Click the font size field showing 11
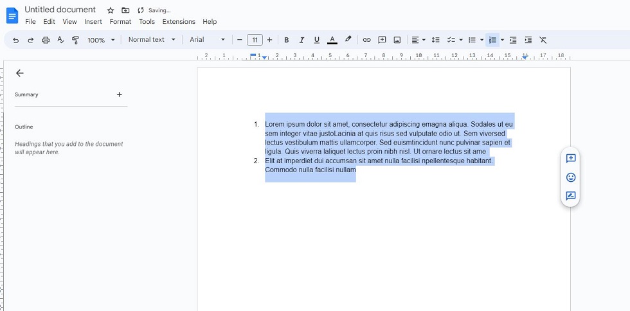Viewport: 630px width, 311px height. coord(255,40)
